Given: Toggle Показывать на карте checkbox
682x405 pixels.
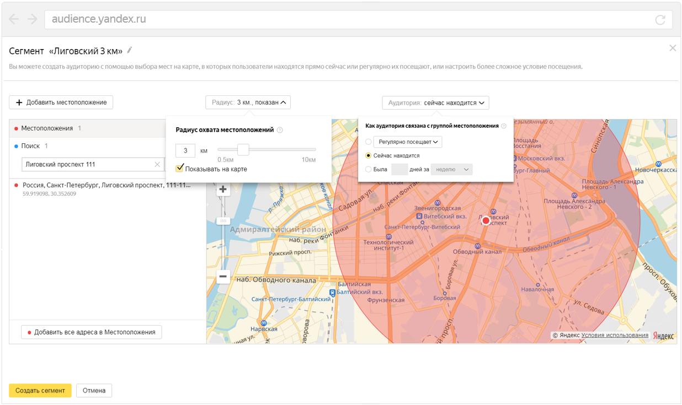Looking at the screenshot, I should [179, 169].
